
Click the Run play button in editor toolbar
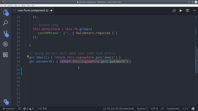click(181, 10)
